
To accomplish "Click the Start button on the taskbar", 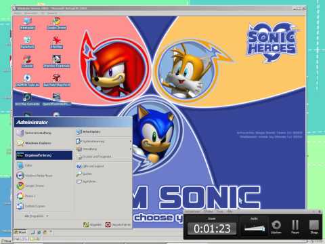I will pos(20,232).
